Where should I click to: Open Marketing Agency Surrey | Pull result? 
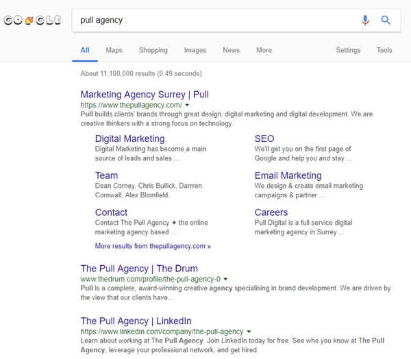coord(145,95)
